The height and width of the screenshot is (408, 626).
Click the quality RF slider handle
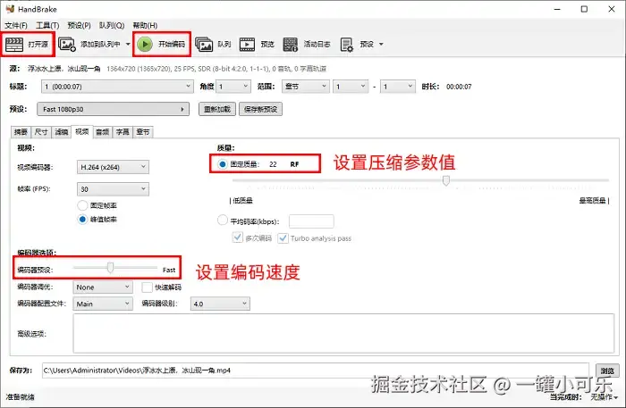[446, 180]
